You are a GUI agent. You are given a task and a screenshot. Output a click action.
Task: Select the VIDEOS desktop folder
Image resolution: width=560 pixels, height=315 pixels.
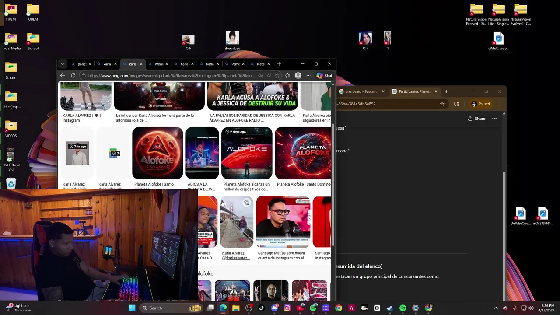[11, 129]
